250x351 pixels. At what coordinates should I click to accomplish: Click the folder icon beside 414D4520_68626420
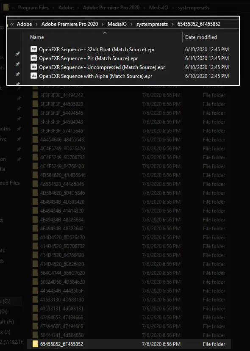(x=35, y=264)
